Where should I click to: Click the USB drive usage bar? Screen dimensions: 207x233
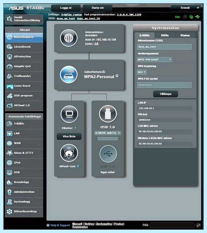[108, 139]
